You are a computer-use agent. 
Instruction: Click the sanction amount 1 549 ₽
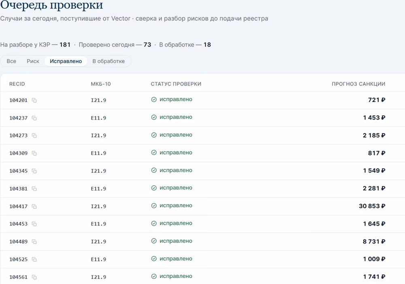374,171
